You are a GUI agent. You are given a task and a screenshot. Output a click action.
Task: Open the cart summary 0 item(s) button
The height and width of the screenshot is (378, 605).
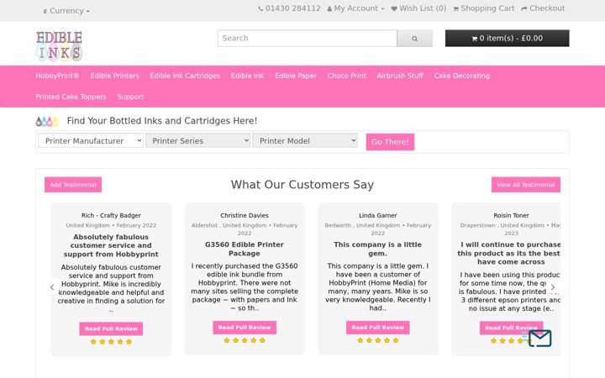(x=507, y=38)
